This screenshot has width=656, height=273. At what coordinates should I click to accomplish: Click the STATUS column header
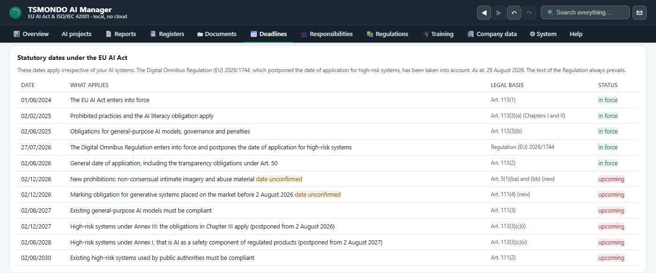pos(608,85)
